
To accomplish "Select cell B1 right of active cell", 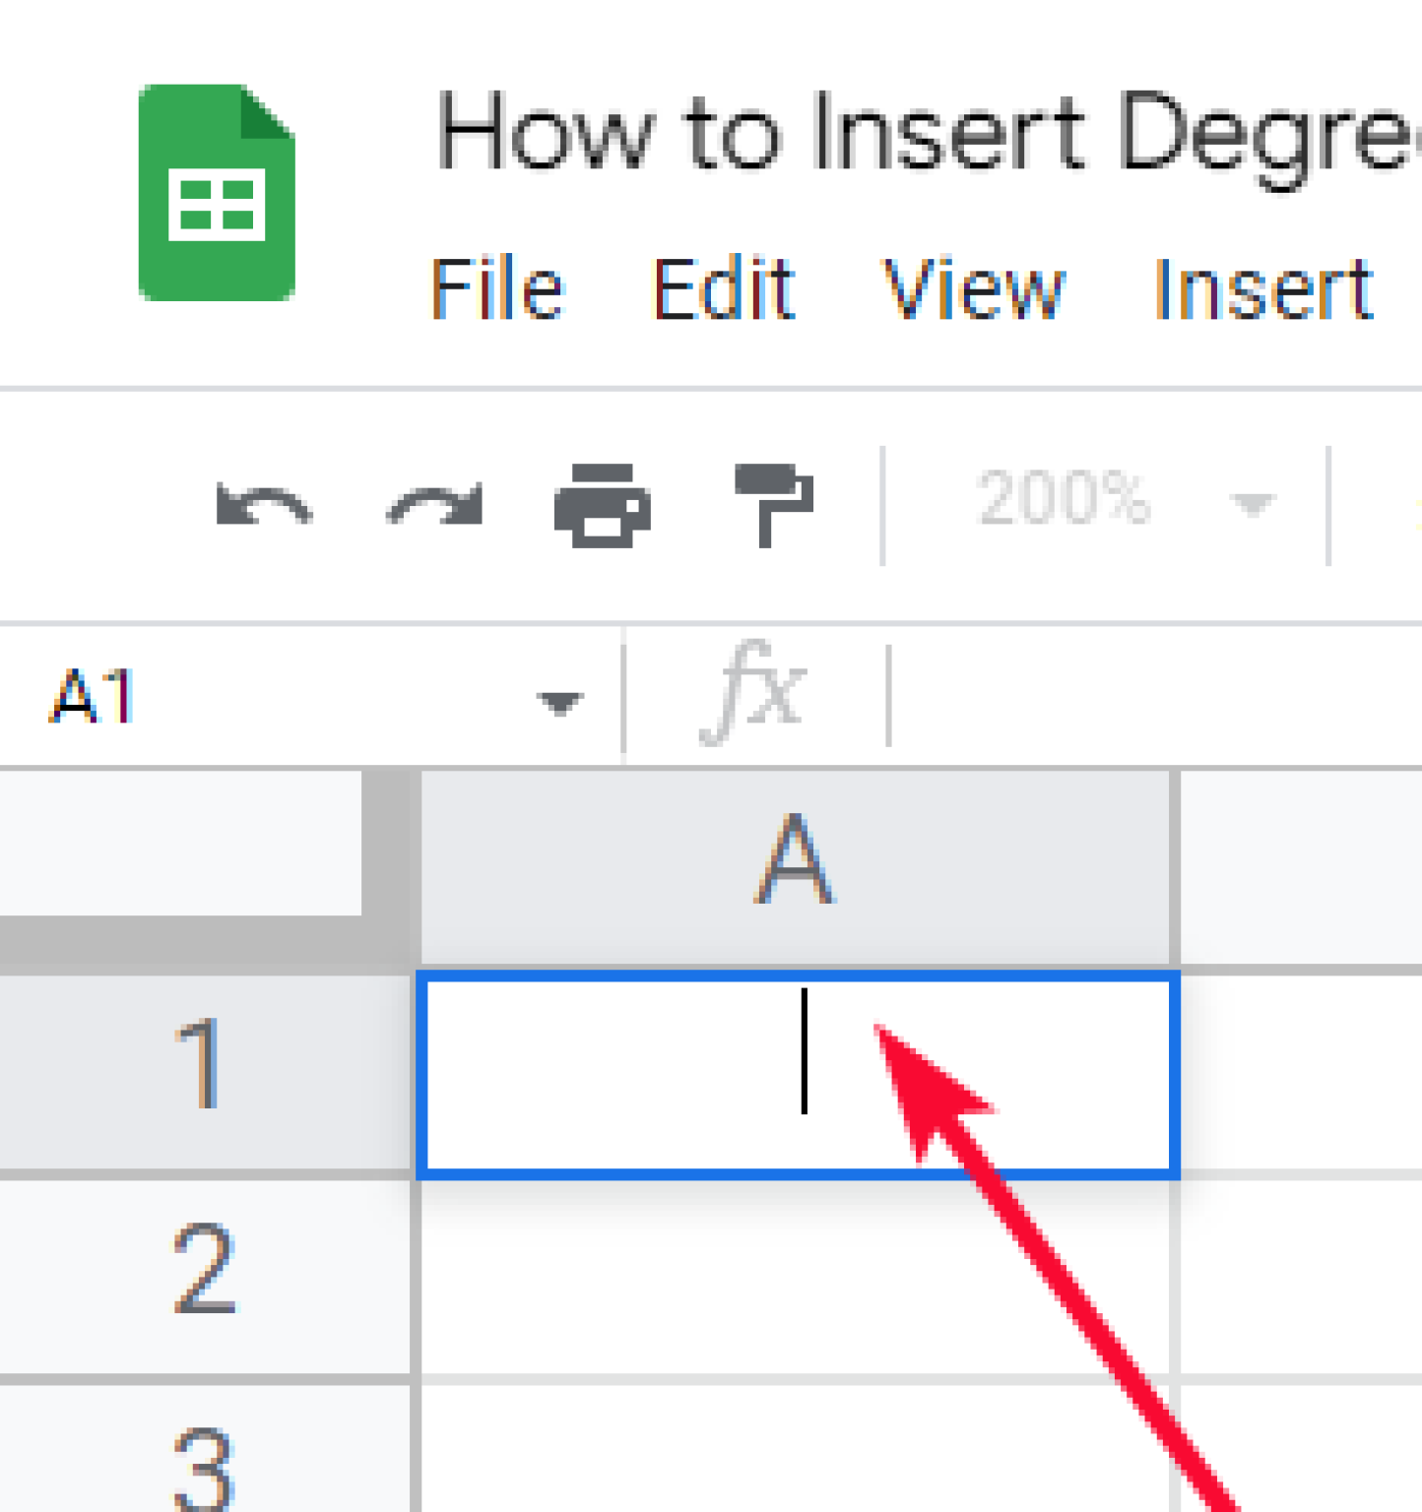I will (x=1302, y=1071).
